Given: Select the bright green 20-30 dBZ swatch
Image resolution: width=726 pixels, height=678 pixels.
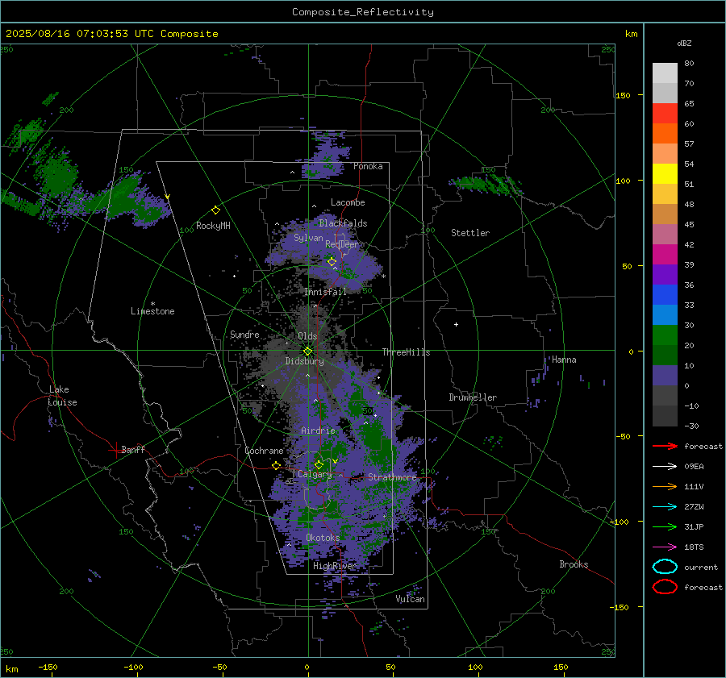Looking at the screenshot, I should tap(665, 335).
